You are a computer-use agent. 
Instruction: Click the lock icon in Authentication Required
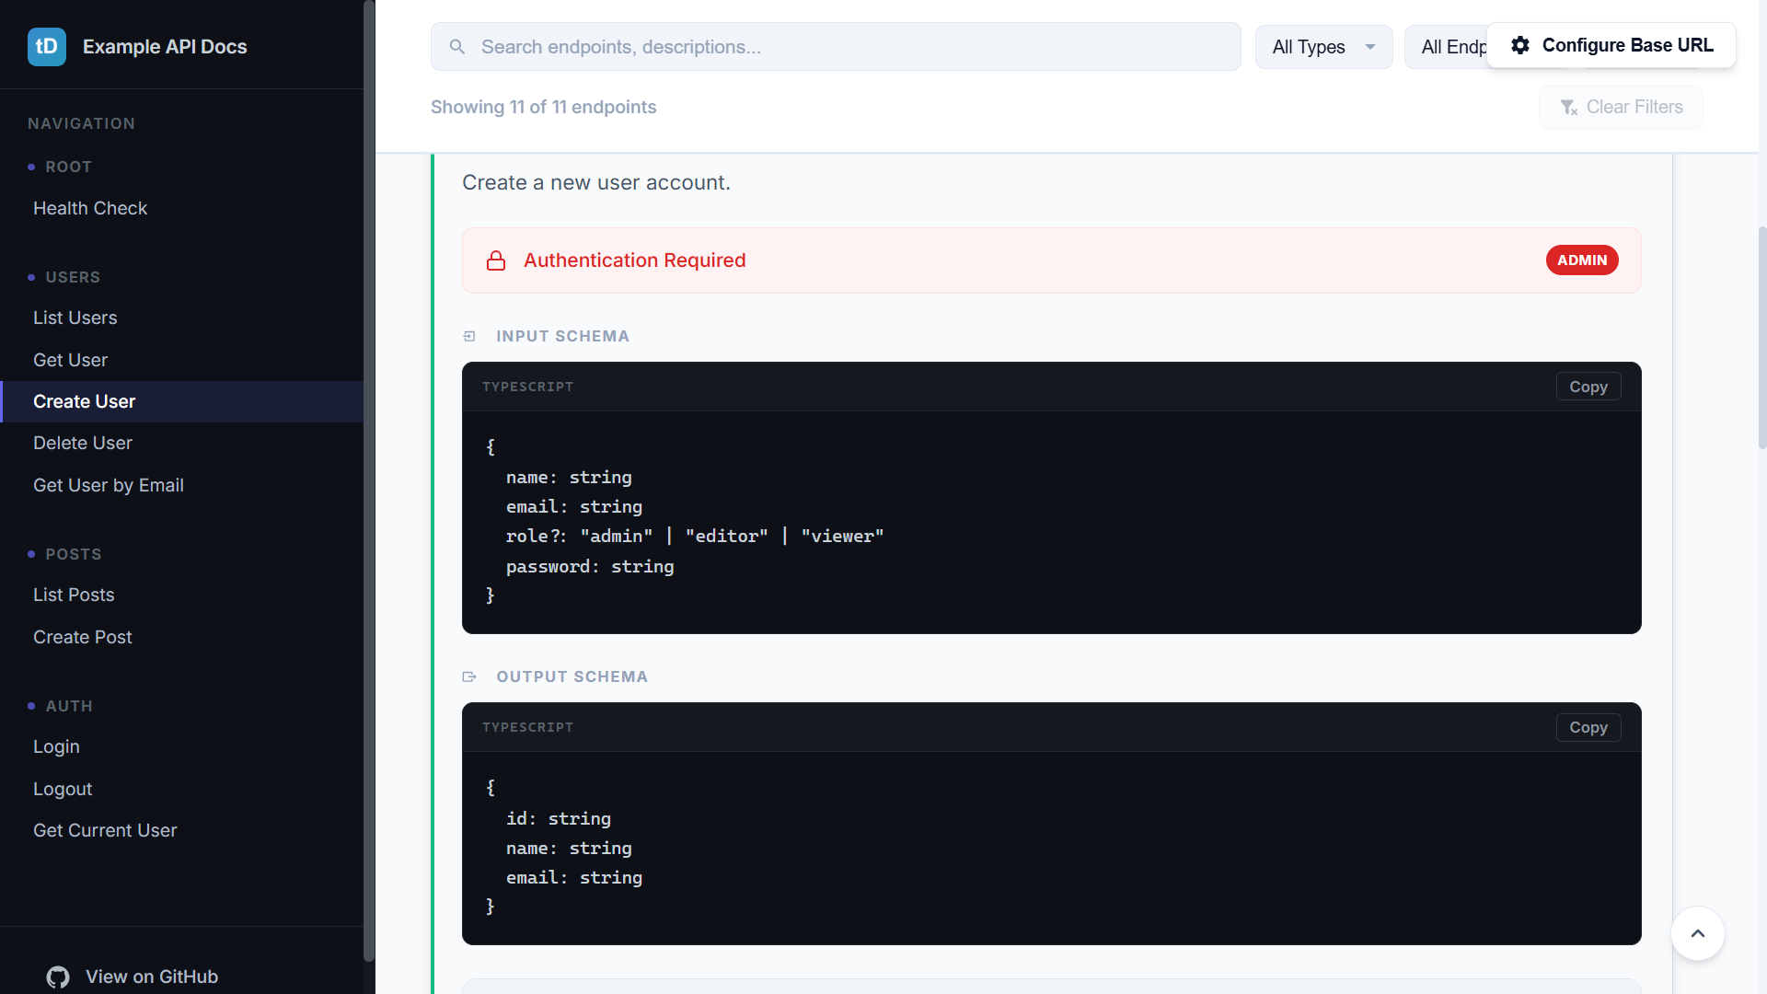(x=496, y=260)
